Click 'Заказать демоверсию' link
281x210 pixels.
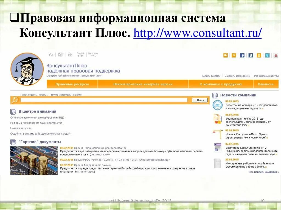[237, 76]
